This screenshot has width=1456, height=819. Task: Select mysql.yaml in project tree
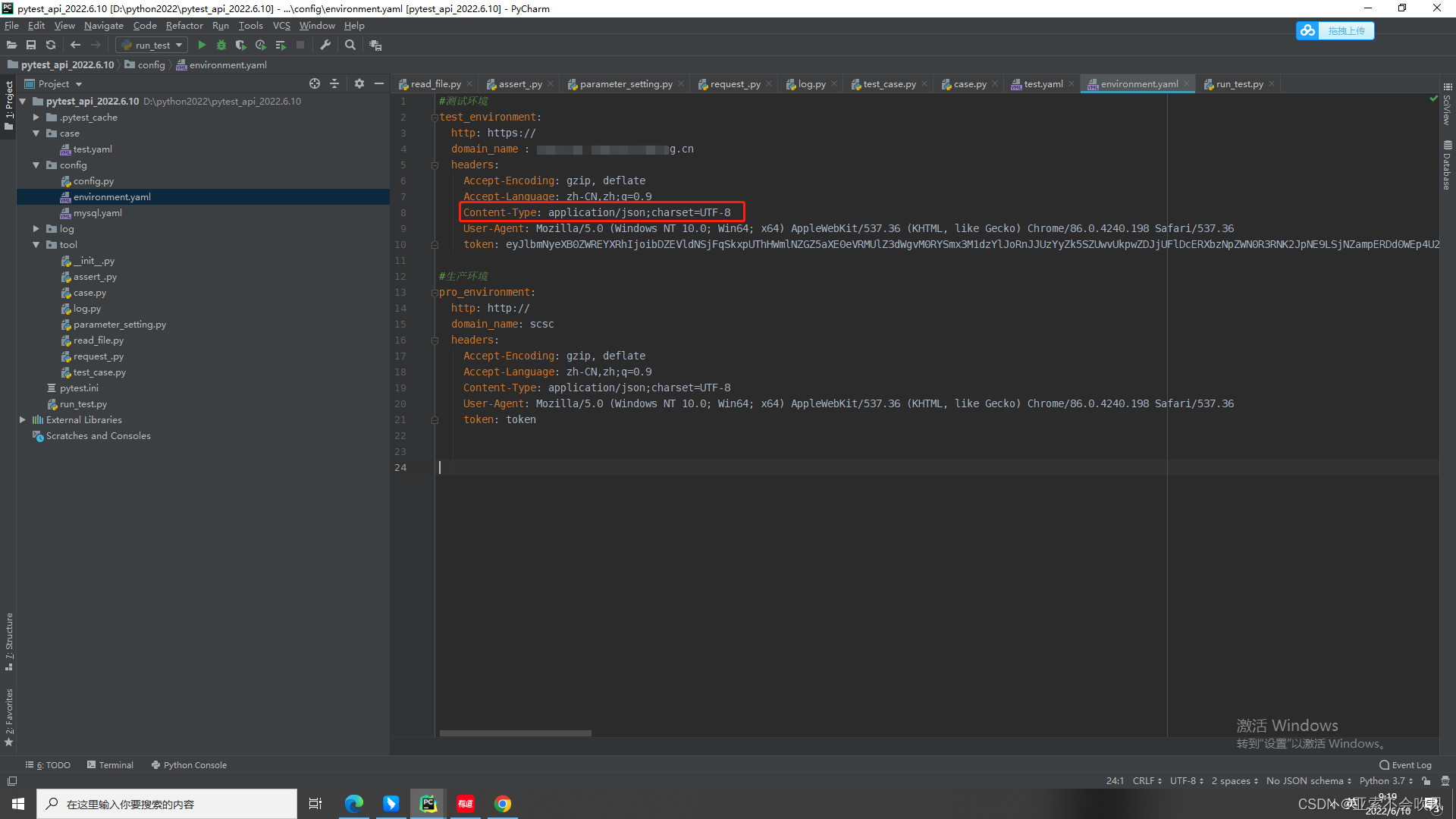[98, 213]
